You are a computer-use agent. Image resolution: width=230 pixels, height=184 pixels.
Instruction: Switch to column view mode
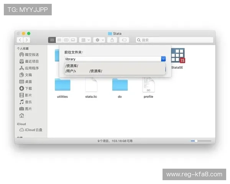click(x=66, y=40)
